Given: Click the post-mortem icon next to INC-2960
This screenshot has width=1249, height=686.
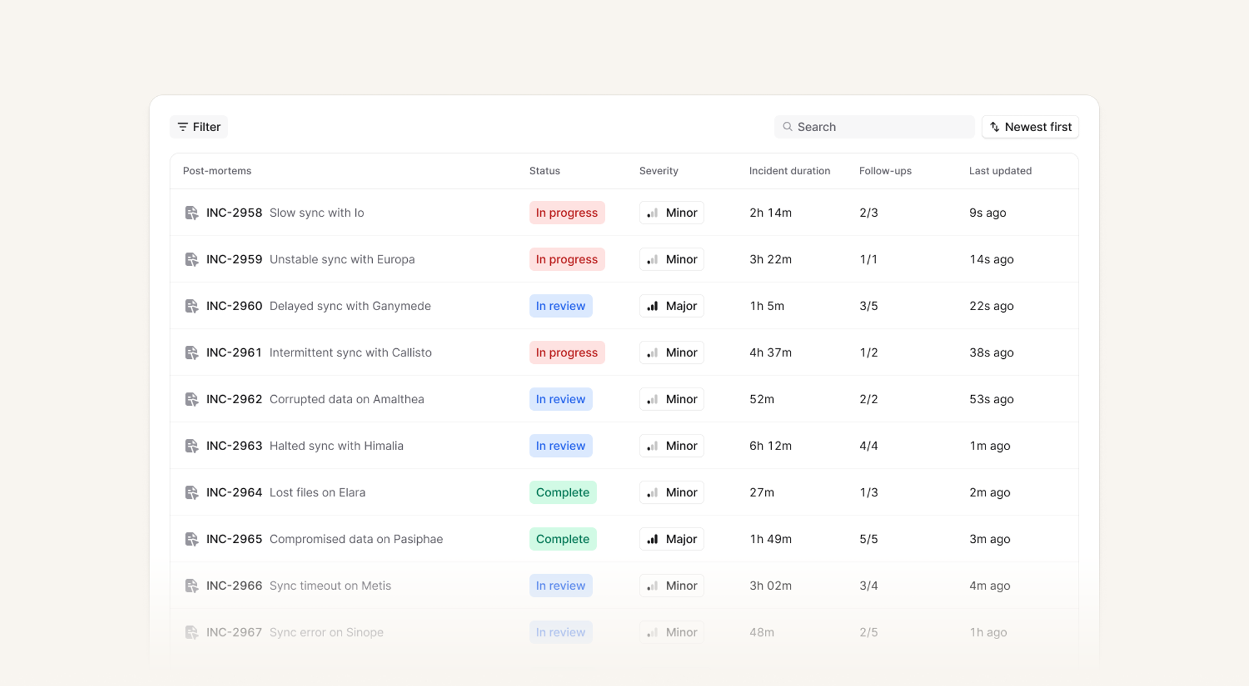Looking at the screenshot, I should click(x=192, y=306).
